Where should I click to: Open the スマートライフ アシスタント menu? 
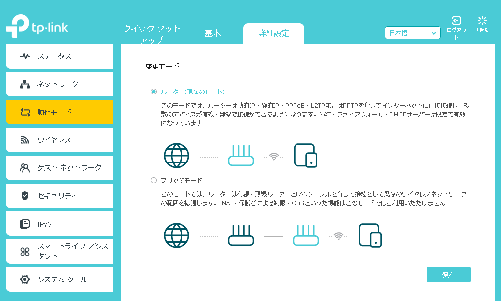coord(59,252)
